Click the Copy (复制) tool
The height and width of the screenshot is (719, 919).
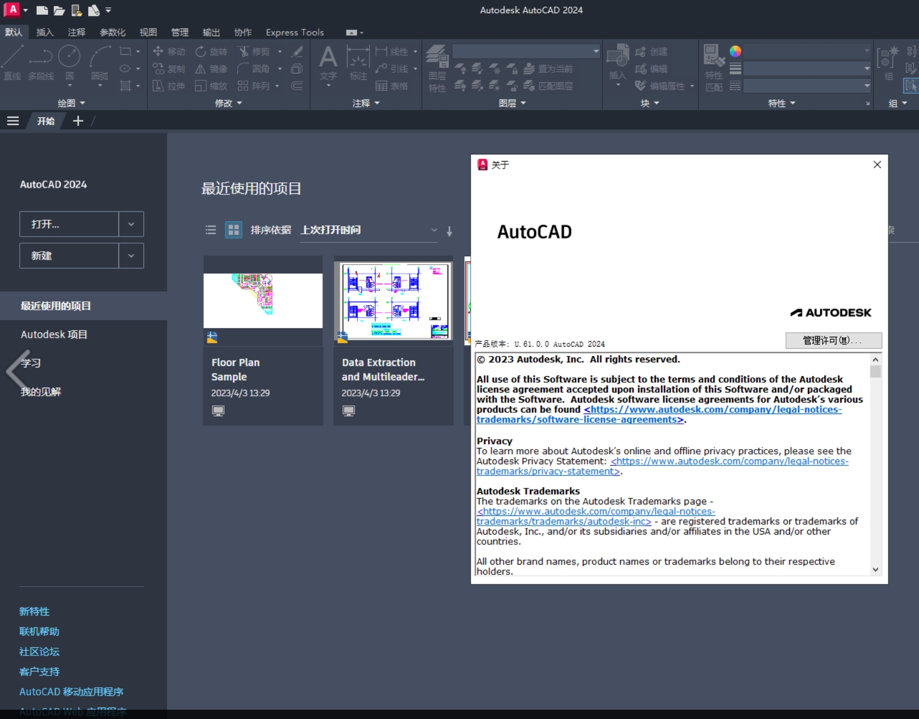point(169,69)
